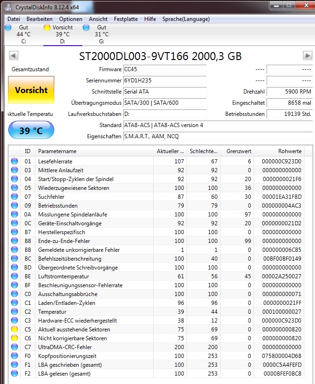Select drive G: tab with 31 °C
Screen dimensions: 315x384
pos(101,34)
